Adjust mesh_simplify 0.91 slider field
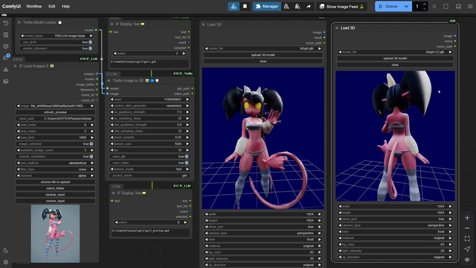 pyautogui.click(x=150, y=137)
